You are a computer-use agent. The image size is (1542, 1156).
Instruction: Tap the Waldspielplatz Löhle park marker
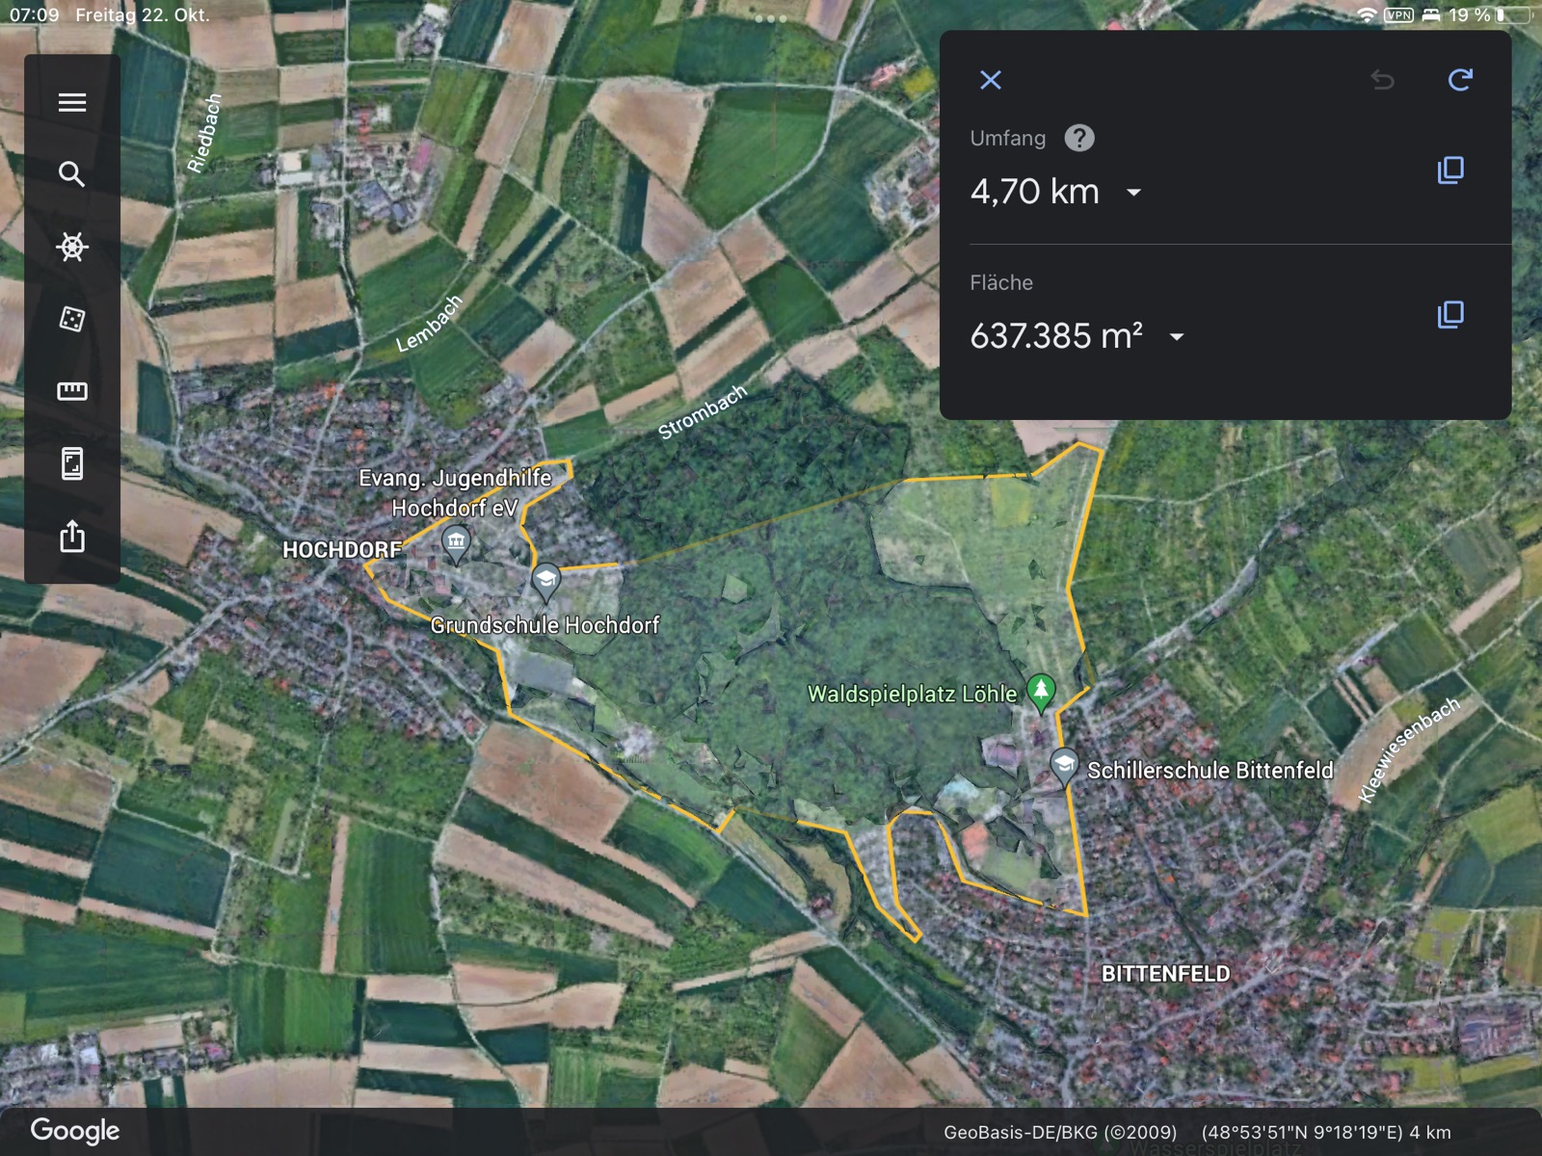[1041, 691]
